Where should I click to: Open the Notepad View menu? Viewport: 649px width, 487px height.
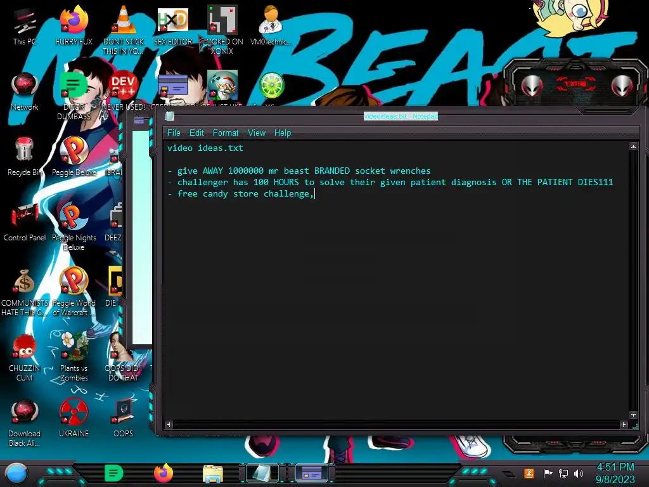pos(257,133)
